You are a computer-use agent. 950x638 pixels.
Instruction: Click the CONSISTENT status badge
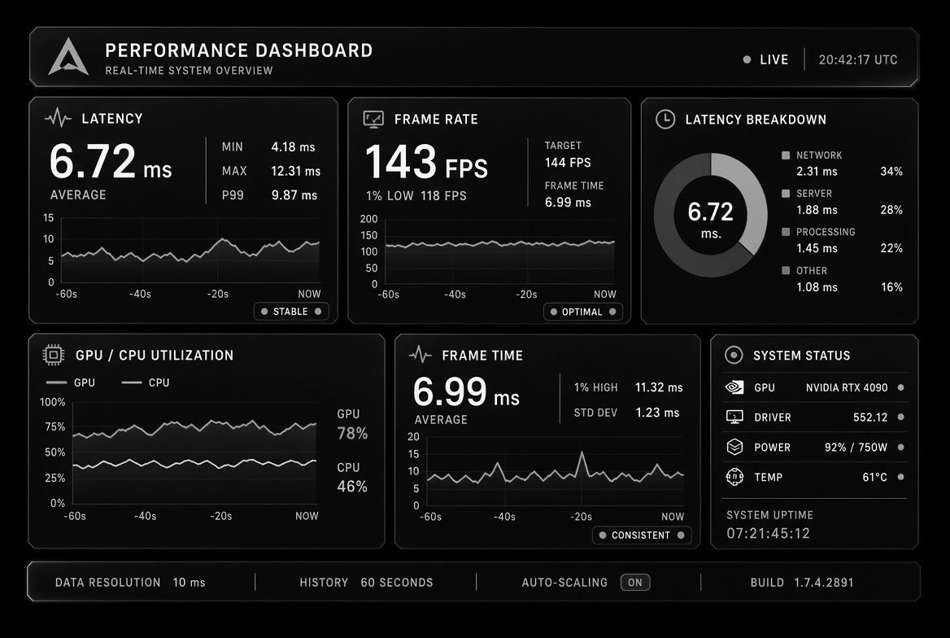pyautogui.click(x=642, y=535)
